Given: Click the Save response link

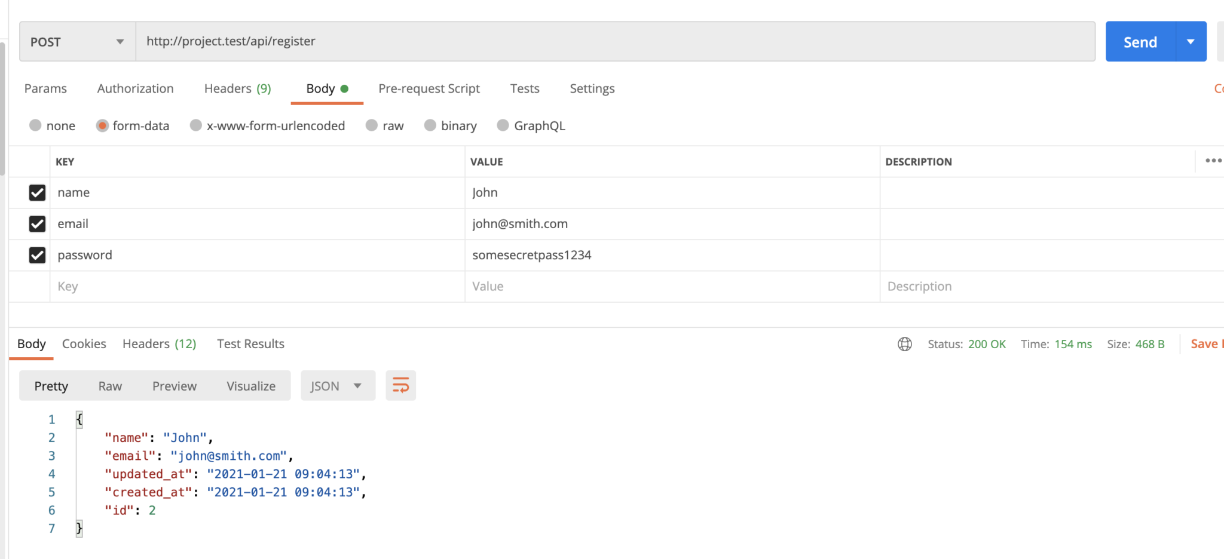Looking at the screenshot, I should 1206,343.
